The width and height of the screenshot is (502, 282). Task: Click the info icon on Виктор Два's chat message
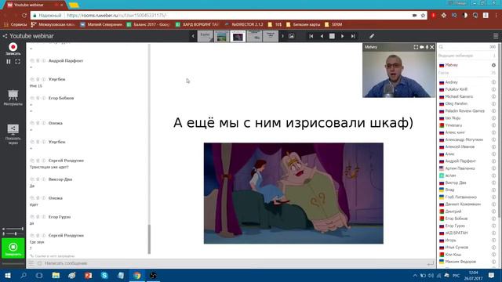(44, 179)
